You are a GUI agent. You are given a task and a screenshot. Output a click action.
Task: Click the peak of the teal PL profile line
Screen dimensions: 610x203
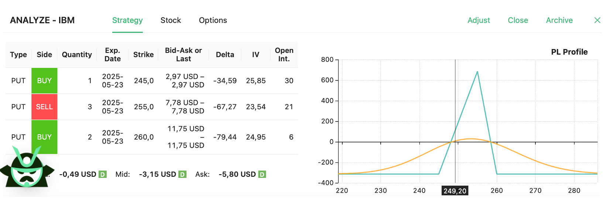(x=477, y=72)
